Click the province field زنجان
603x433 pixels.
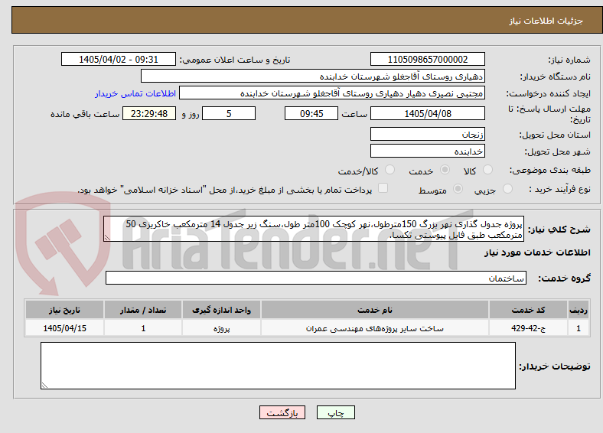[x=428, y=134]
